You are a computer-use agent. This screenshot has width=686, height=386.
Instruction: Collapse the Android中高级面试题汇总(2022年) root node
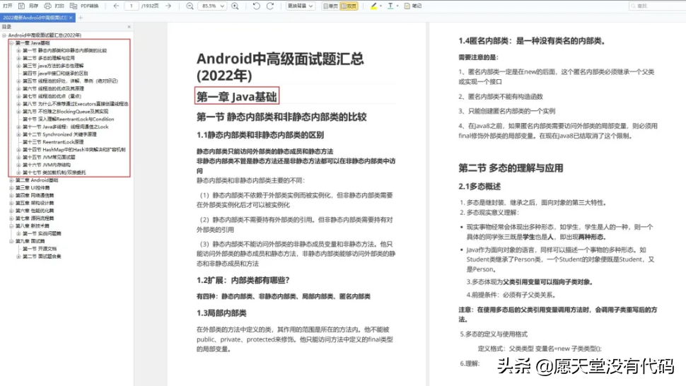click(x=4, y=35)
